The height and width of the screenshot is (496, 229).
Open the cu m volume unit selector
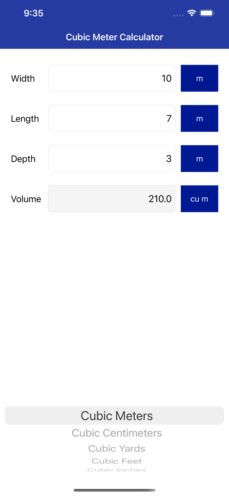pyautogui.click(x=200, y=198)
